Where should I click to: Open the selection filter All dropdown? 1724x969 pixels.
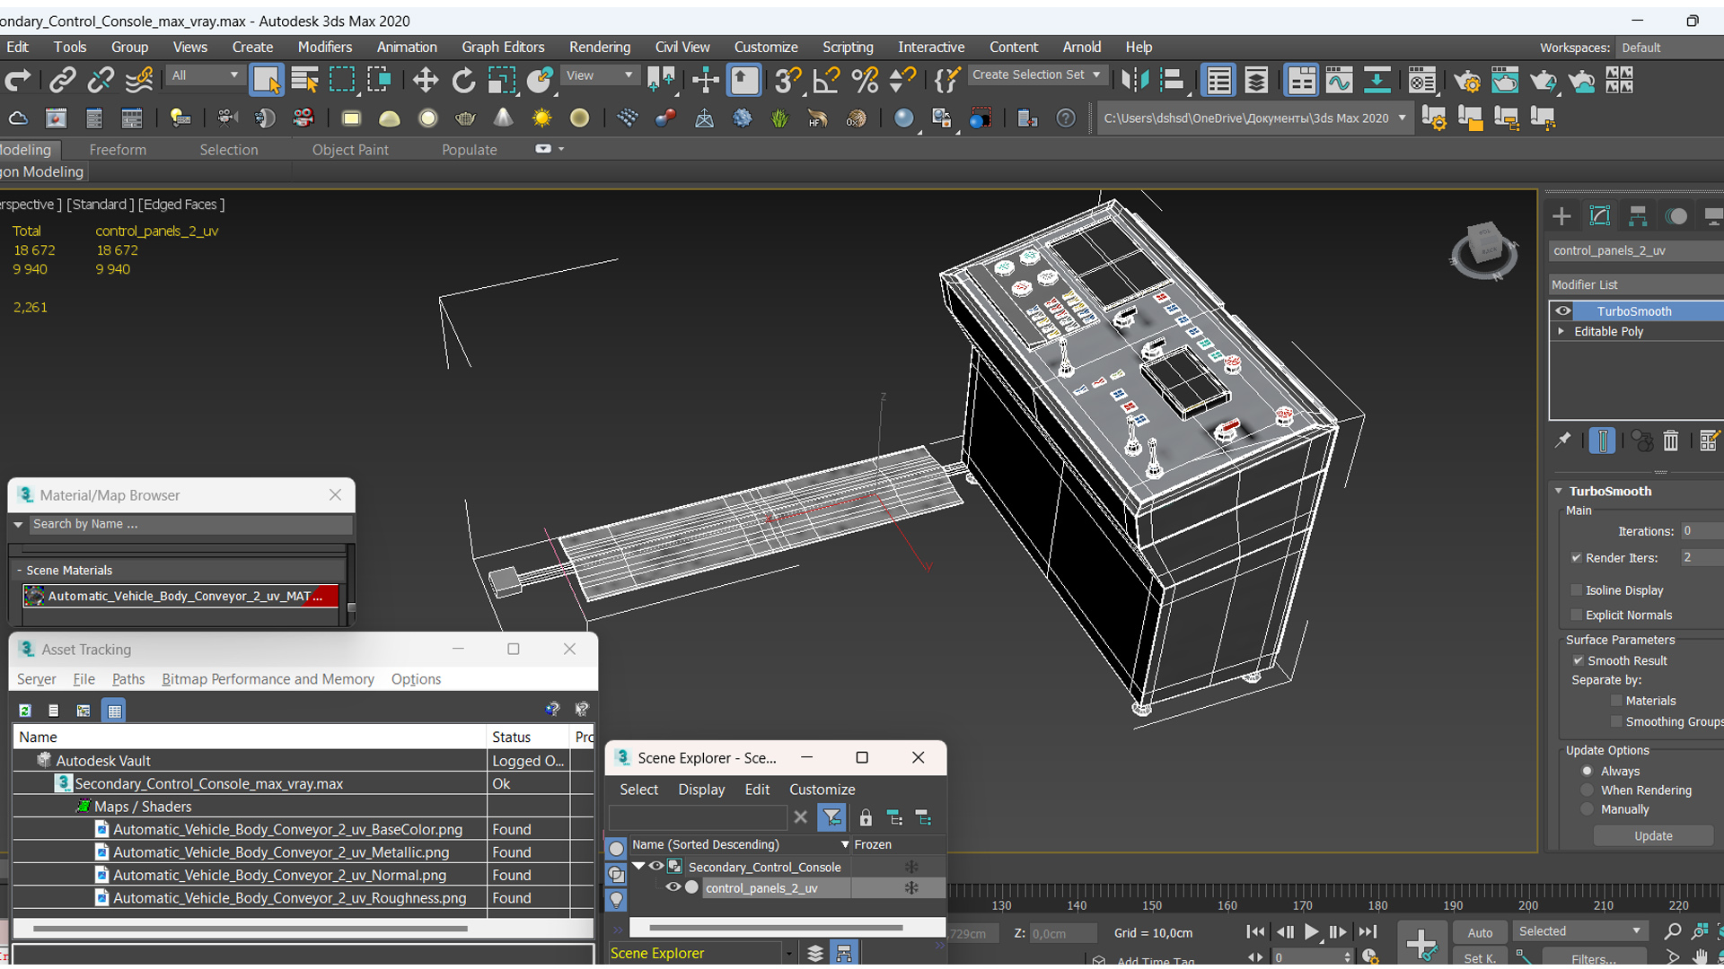pyautogui.click(x=205, y=75)
